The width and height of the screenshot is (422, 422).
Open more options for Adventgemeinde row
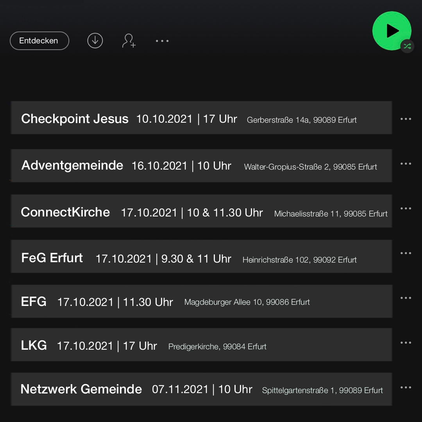click(406, 164)
